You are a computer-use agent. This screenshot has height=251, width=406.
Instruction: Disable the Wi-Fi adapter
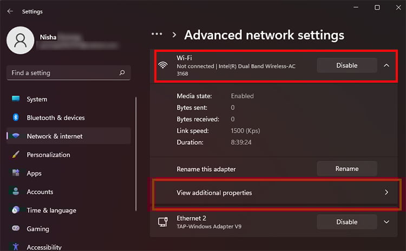pos(346,65)
